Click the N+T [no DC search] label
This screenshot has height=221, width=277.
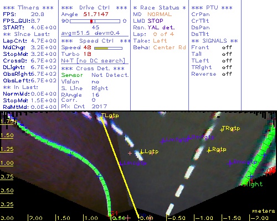click(93, 61)
